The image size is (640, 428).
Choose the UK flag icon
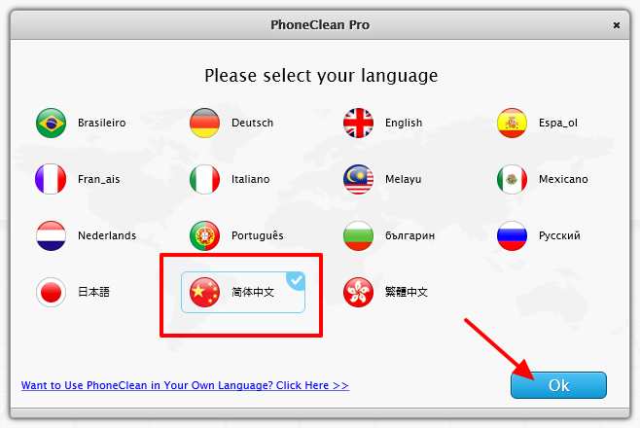click(358, 123)
